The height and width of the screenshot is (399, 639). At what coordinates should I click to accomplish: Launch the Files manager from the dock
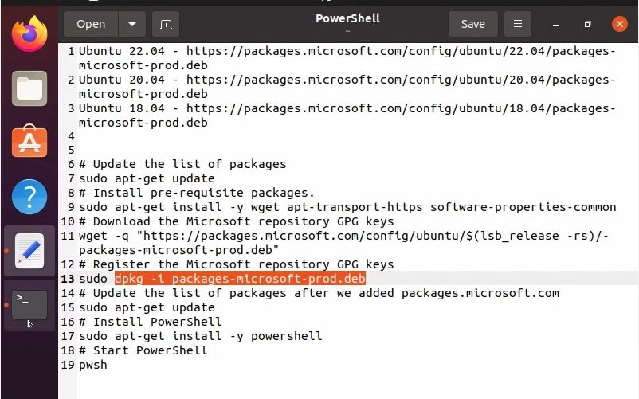click(29, 88)
